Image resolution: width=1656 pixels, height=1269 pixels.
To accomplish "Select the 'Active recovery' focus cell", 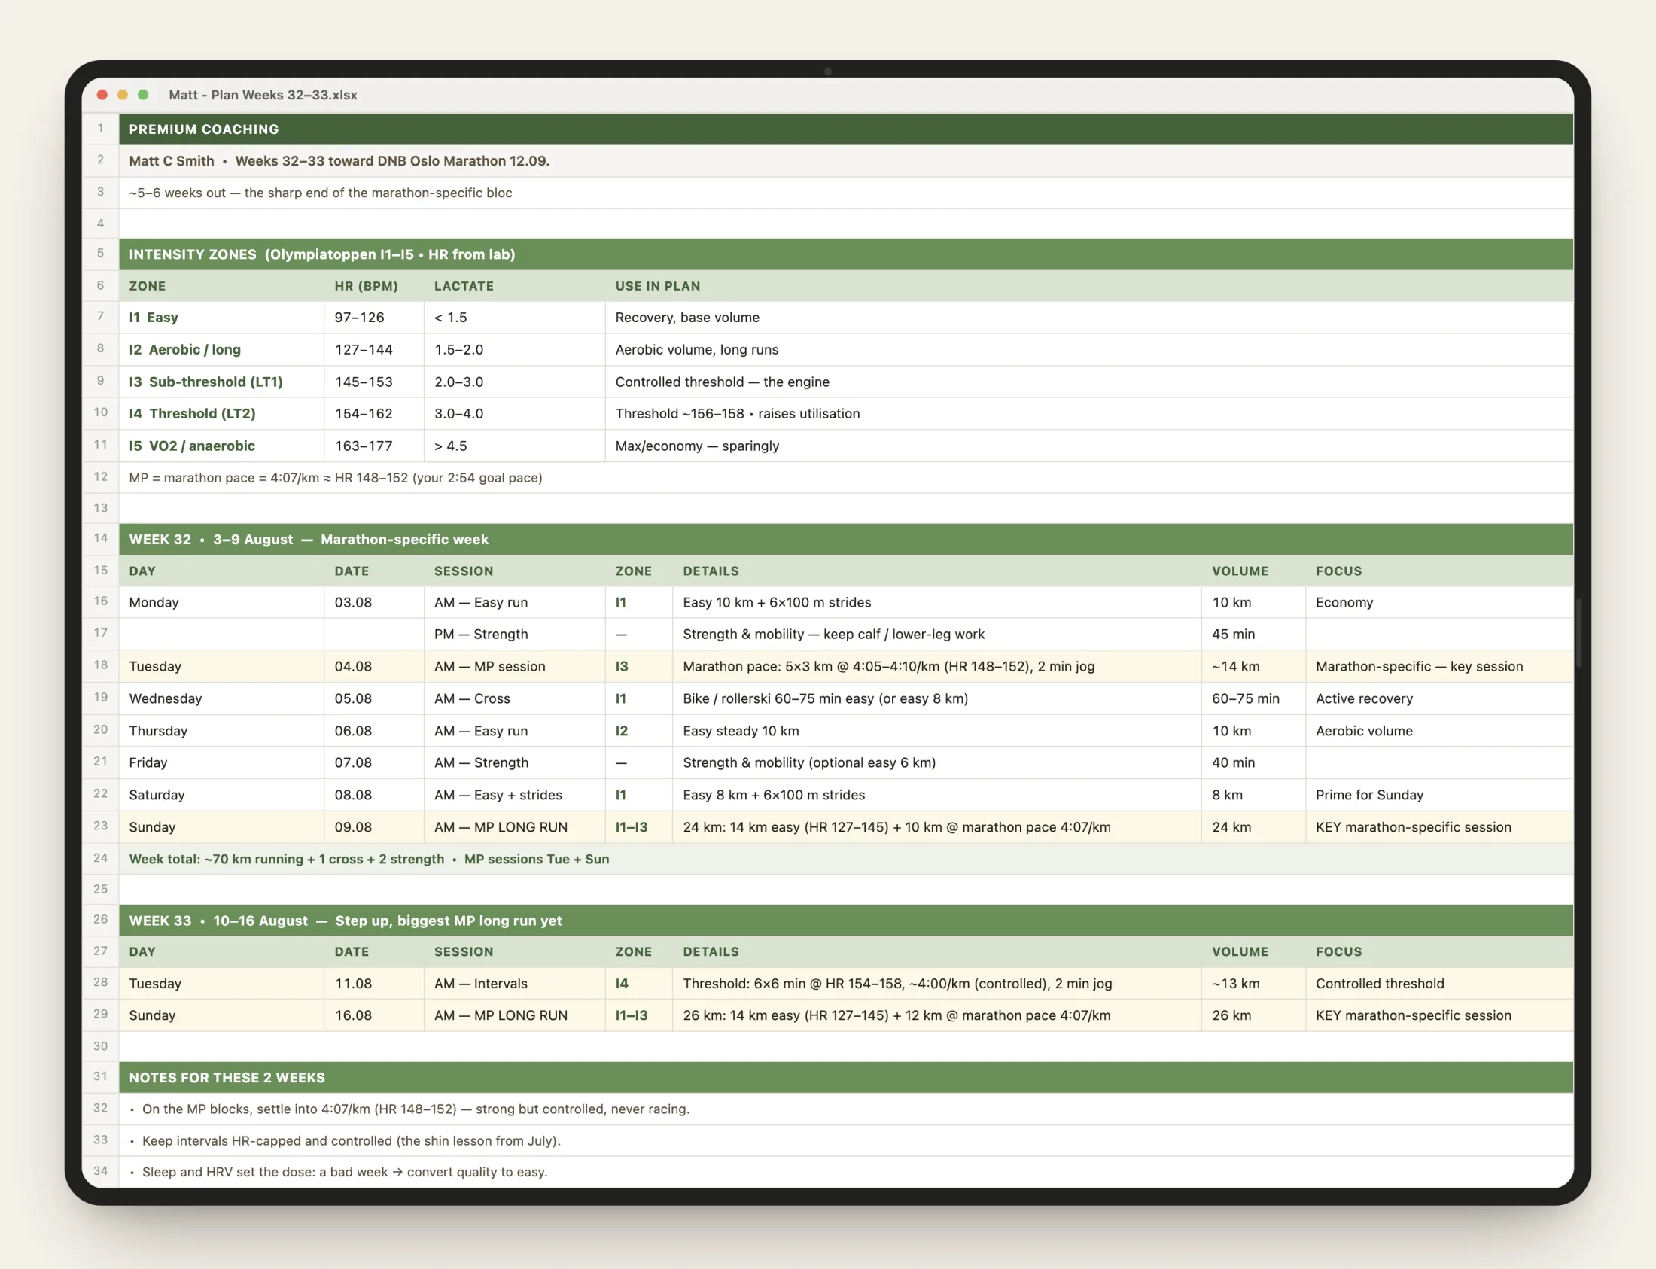I will [1440, 698].
